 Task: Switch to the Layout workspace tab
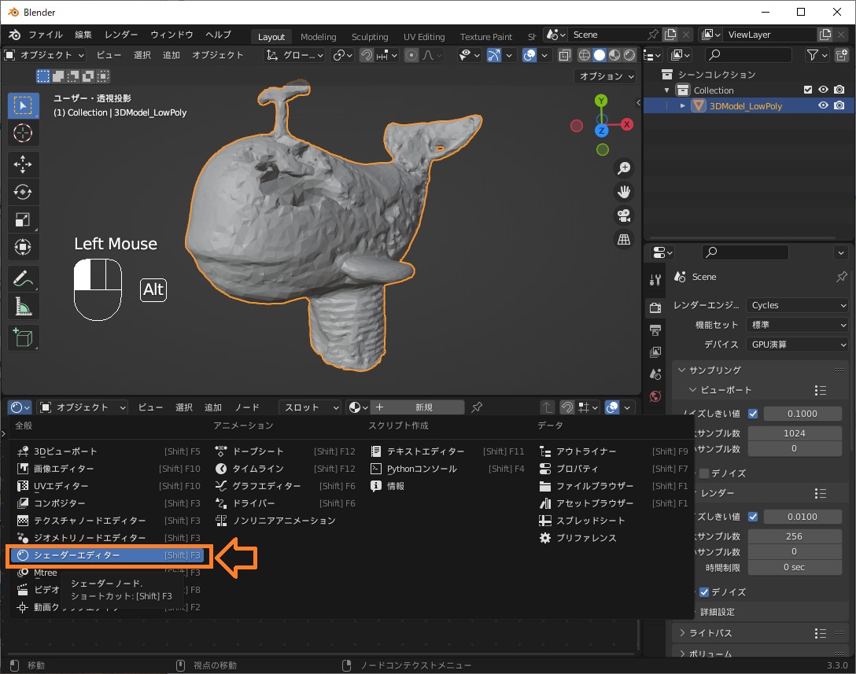click(271, 36)
